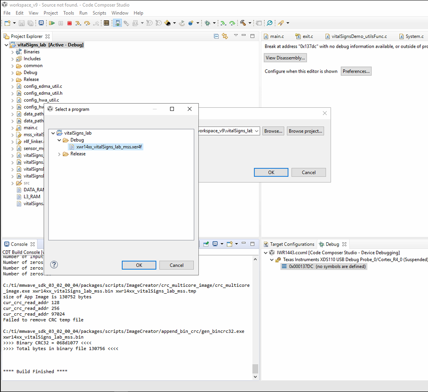Image resolution: width=428 pixels, height=392 pixels.
Task: Resume execution with the green play icon
Action: click(53, 23)
